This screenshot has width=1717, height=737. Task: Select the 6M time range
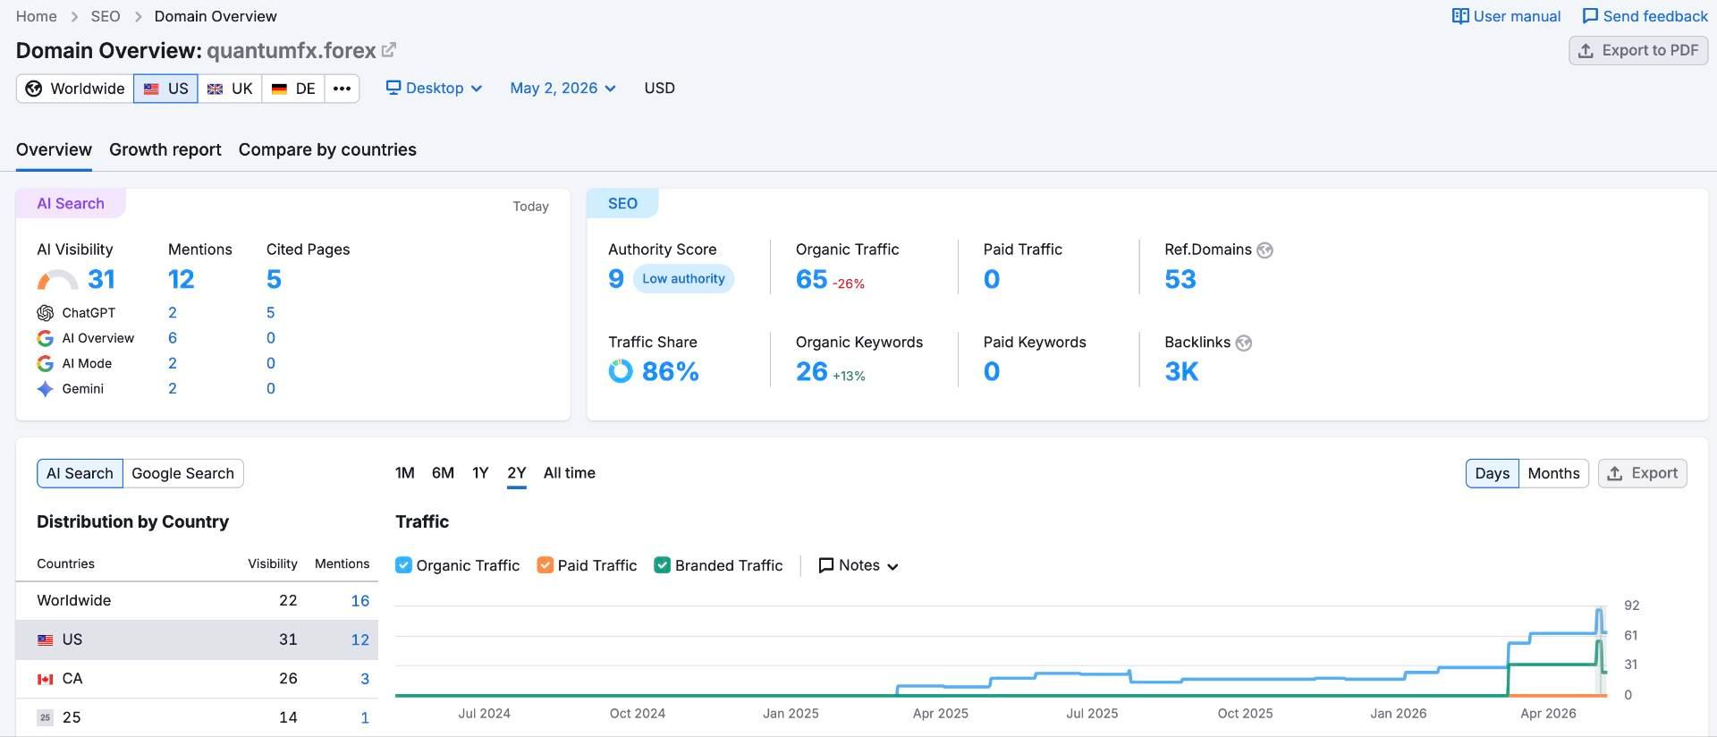pos(443,473)
